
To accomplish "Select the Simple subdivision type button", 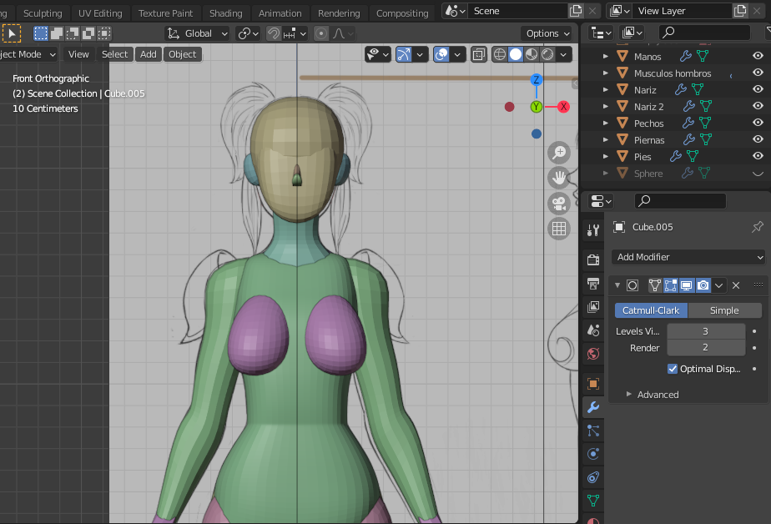I will pos(723,310).
